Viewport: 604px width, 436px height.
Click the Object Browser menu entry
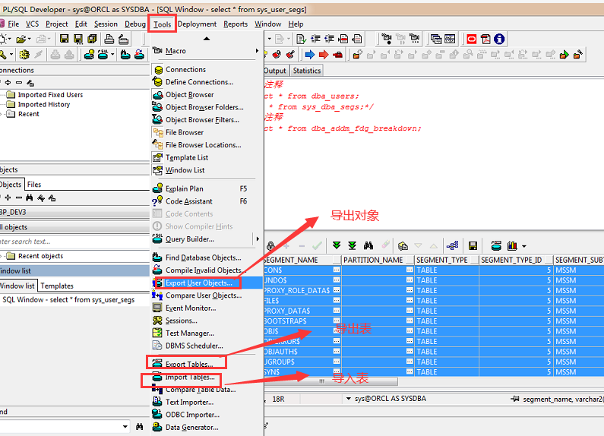coord(189,95)
